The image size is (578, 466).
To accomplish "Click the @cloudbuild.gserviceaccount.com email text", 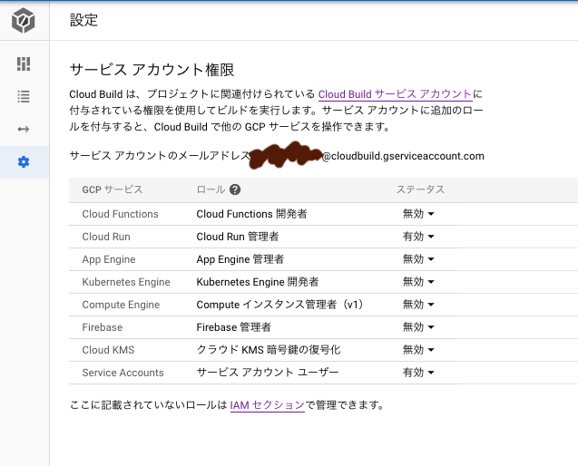I will click(403, 156).
